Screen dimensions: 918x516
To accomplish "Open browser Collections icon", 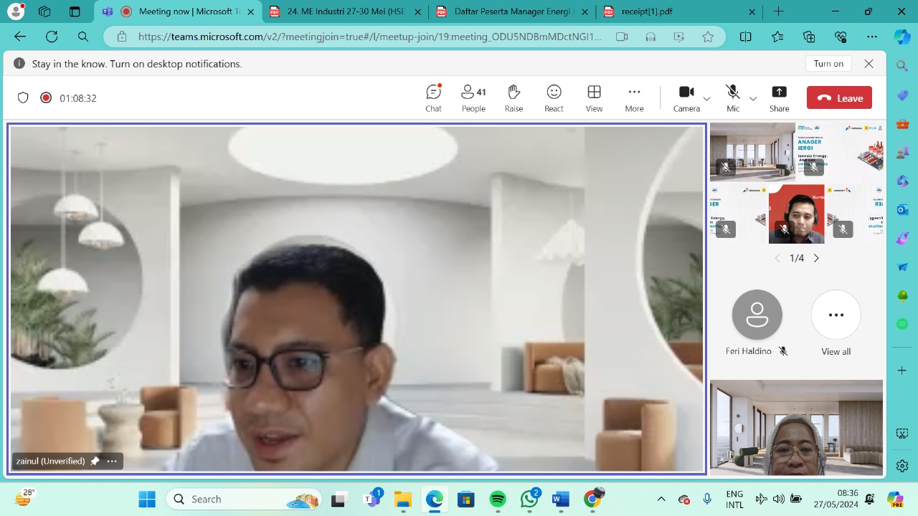I will click(x=809, y=37).
